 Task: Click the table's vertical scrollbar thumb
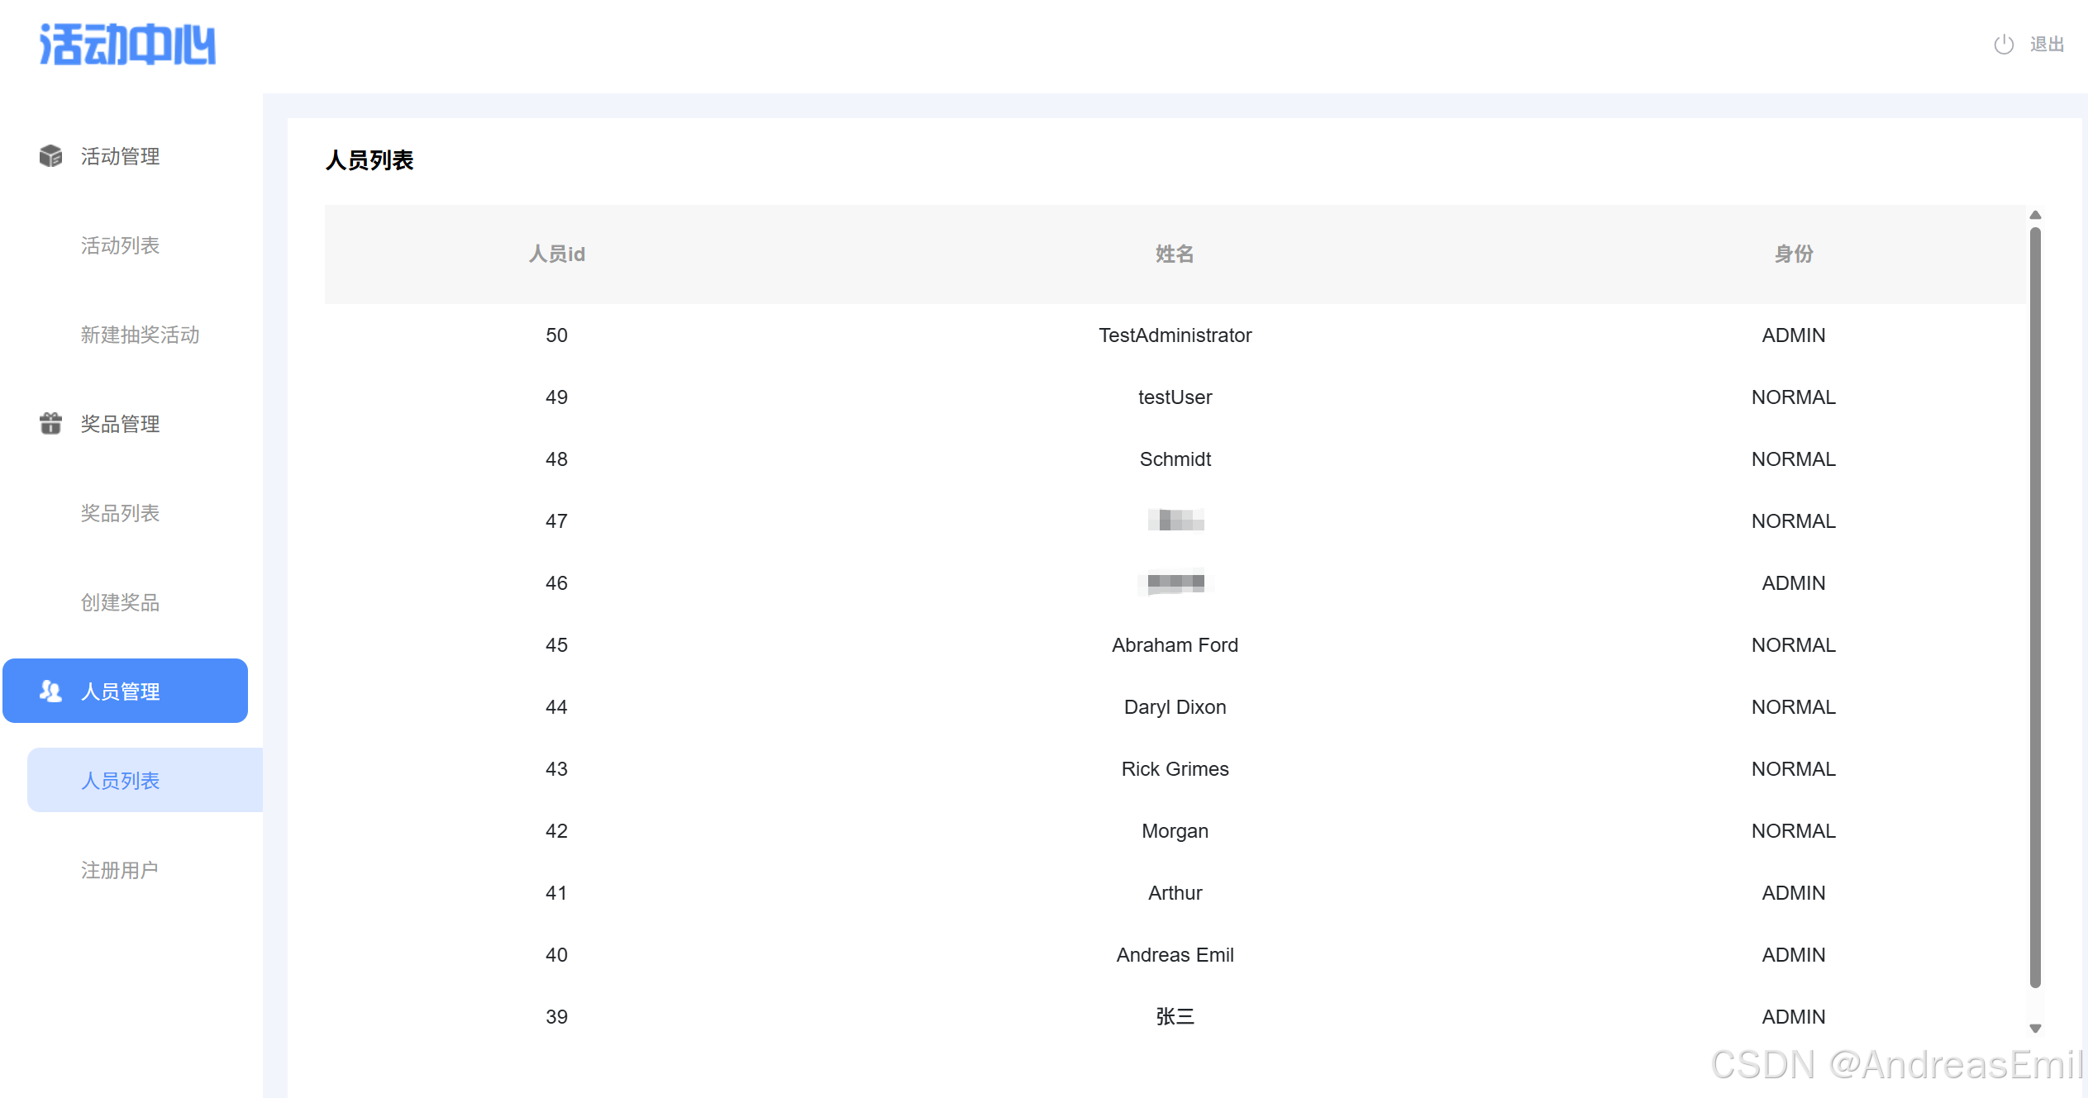(2035, 607)
